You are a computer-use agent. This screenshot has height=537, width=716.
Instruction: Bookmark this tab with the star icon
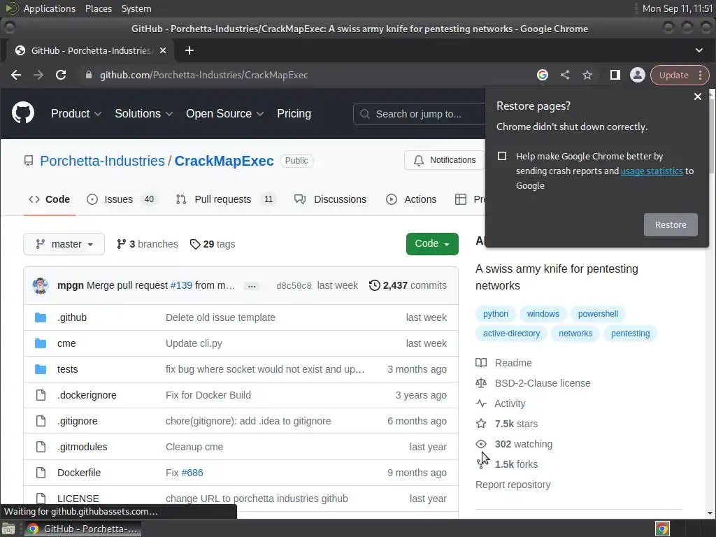click(x=587, y=75)
